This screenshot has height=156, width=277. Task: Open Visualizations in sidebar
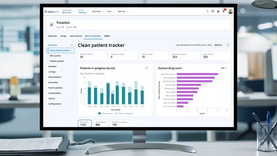click(x=55, y=93)
